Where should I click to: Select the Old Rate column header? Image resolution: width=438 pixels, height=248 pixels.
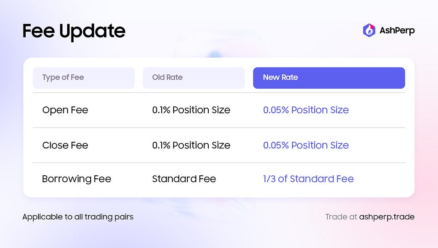(x=194, y=78)
